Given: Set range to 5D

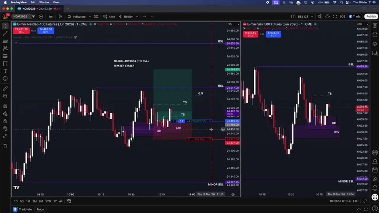Looking at the screenshot, I should point(22,201).
